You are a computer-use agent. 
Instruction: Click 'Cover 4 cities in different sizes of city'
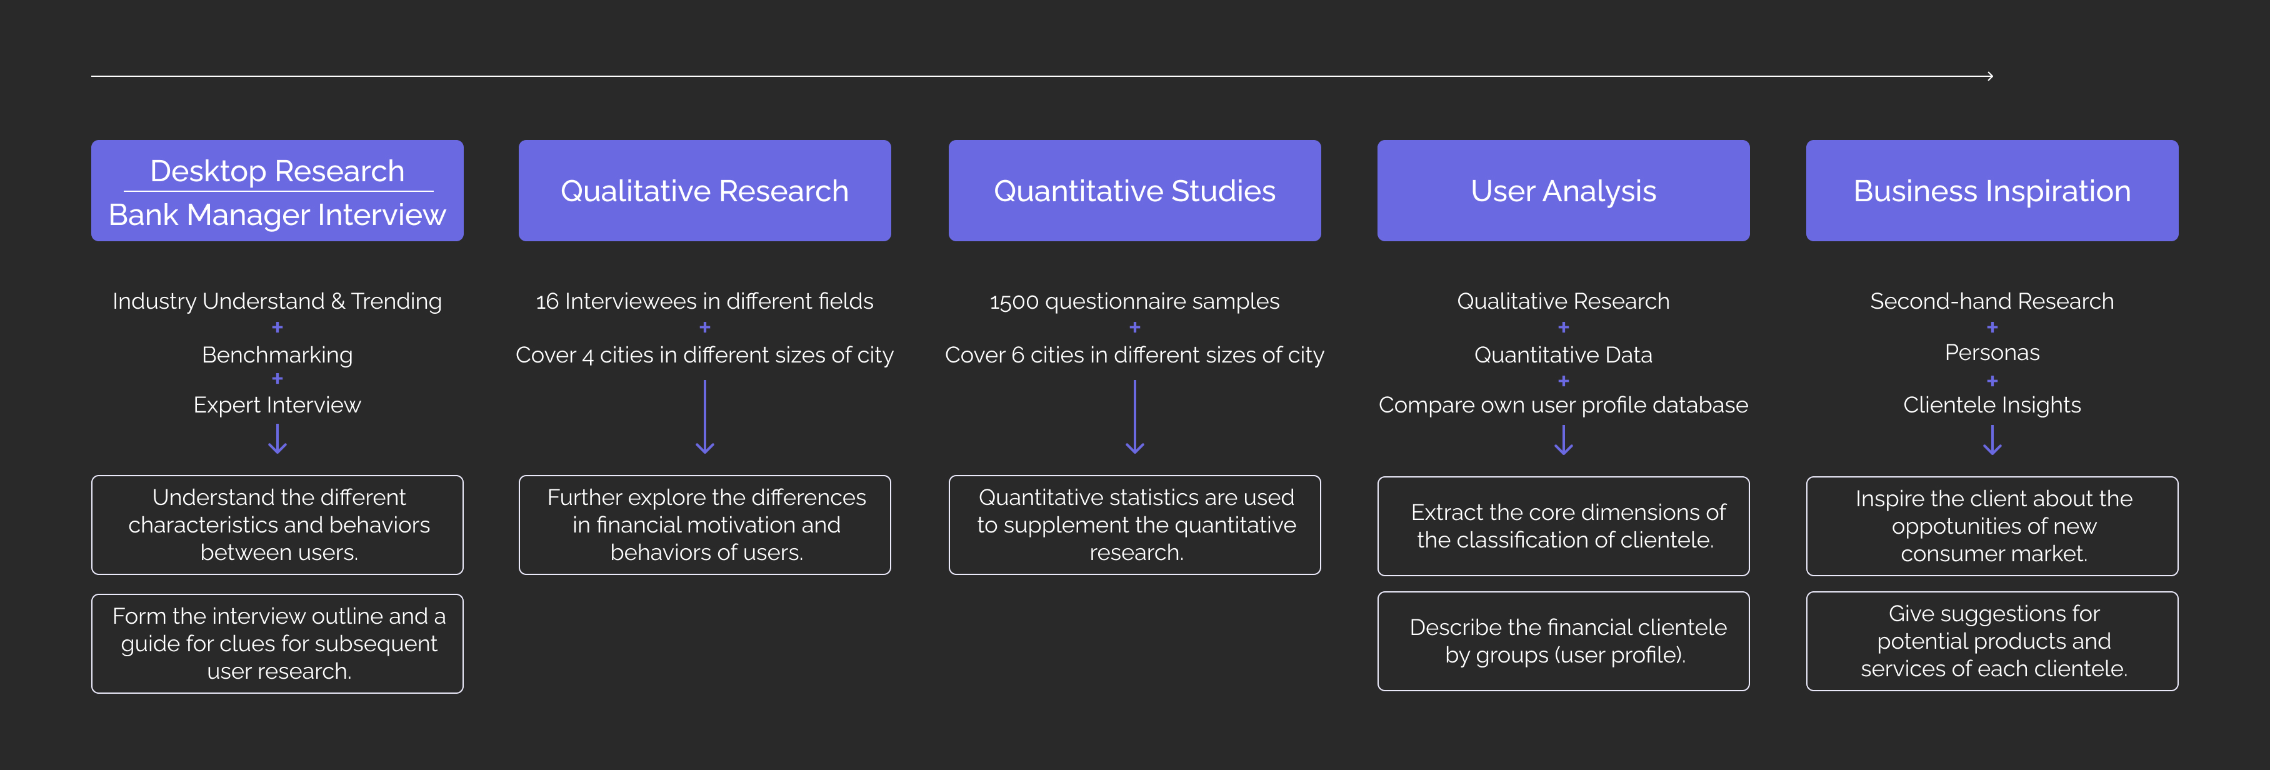point(704,355)
